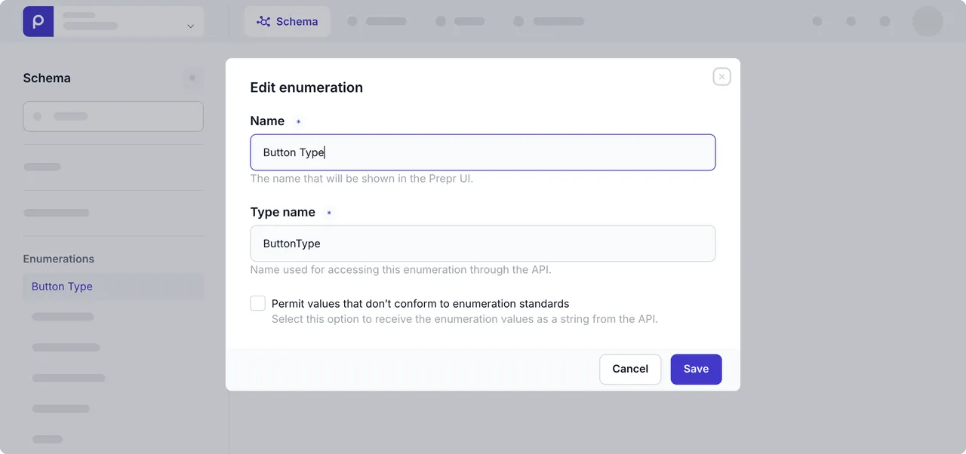This screenshot has height=454, width=966.
Task: Click the user avatar in top bar
Action: pos(928,21)
